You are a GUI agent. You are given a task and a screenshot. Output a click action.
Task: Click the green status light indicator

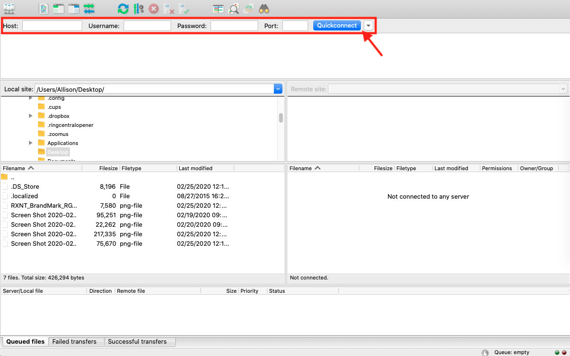click(x=557, y=352)
